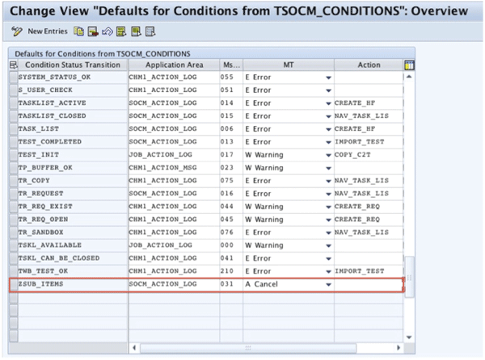Select row TWB_TEST_OK with its row selector

pos(13,271)
